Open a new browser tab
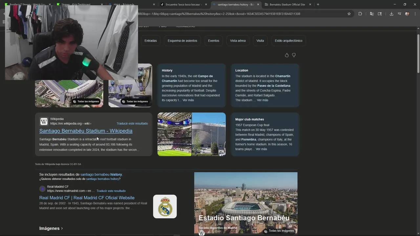 click(x=318, y=5)
